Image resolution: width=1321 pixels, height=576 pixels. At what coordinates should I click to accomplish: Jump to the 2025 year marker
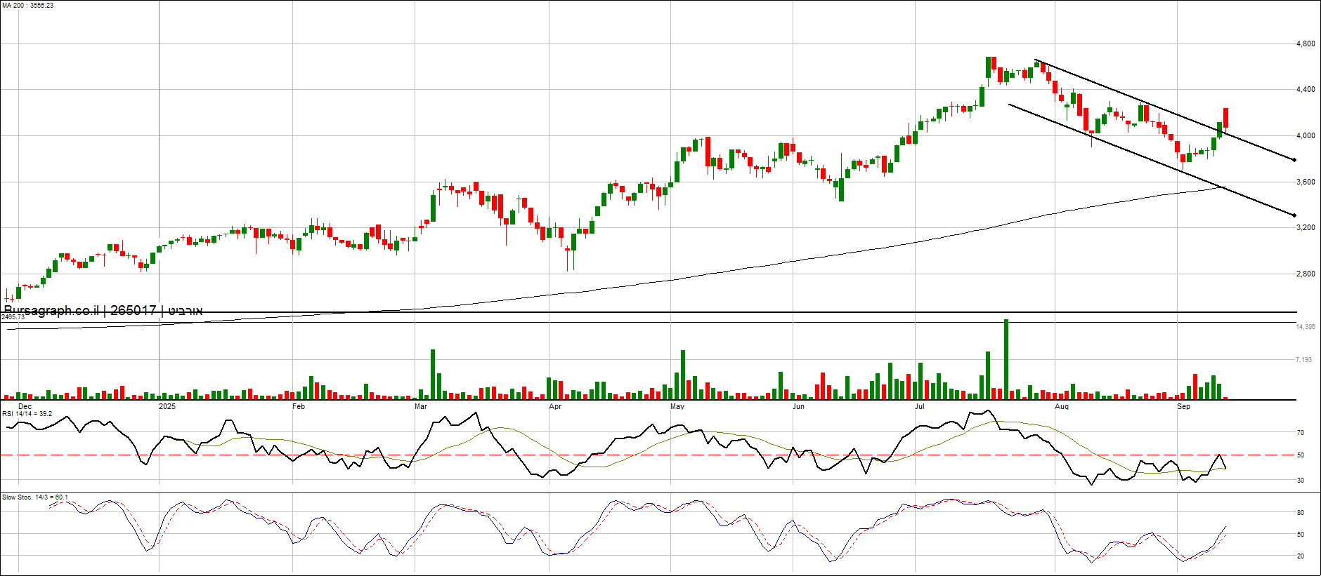[x=167, y=406]
